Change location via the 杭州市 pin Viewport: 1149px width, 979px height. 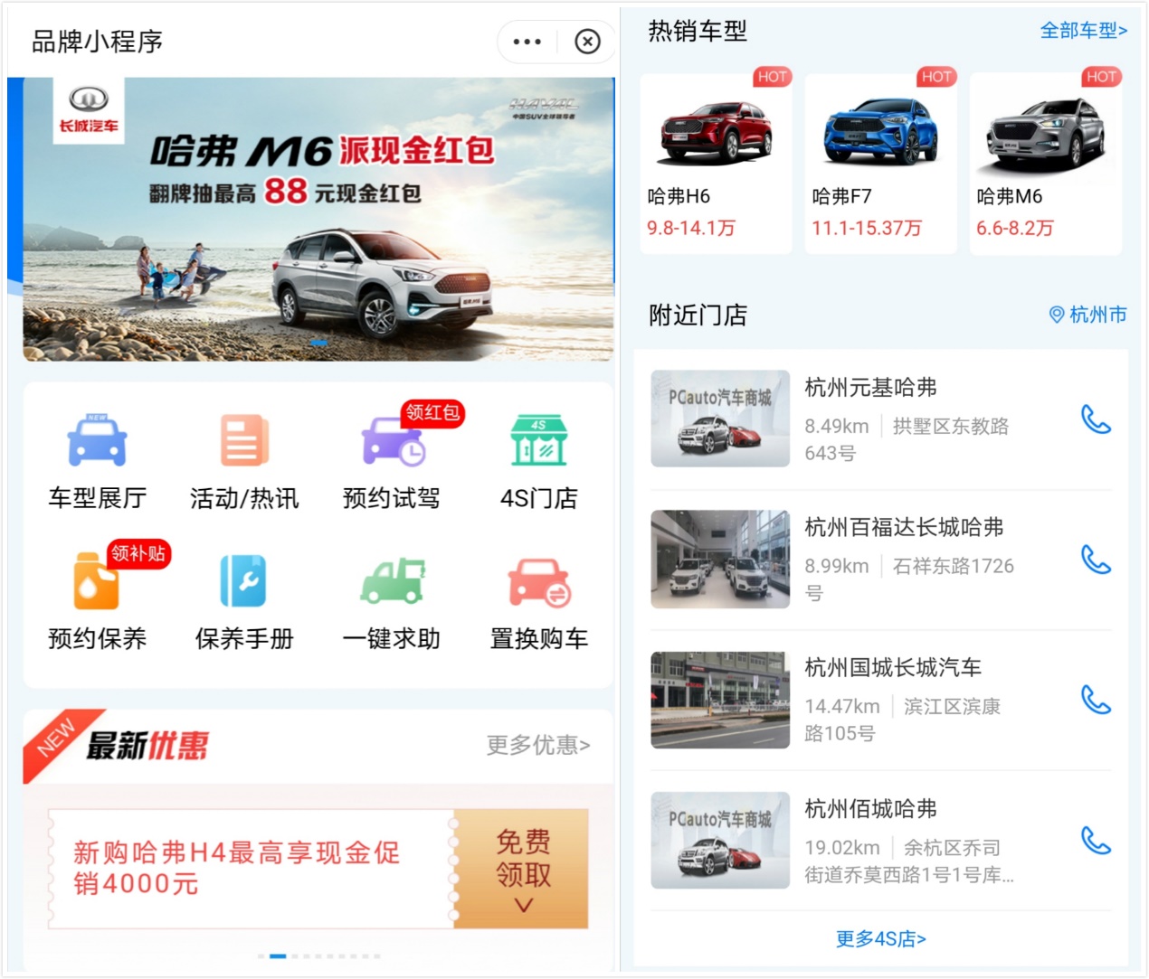pos(1087,315)
